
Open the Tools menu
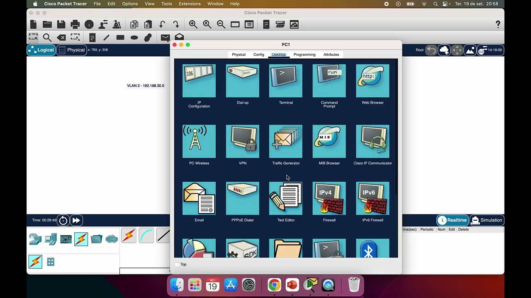tap(167, 4)
